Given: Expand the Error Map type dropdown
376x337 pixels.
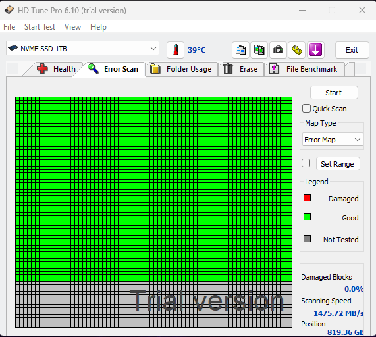Looking at the screenshot, I should [x=333, y=140].
